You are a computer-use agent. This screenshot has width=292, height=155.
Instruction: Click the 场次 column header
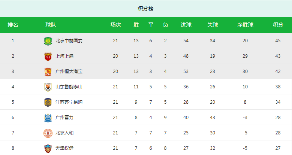(x=116, y=25)
